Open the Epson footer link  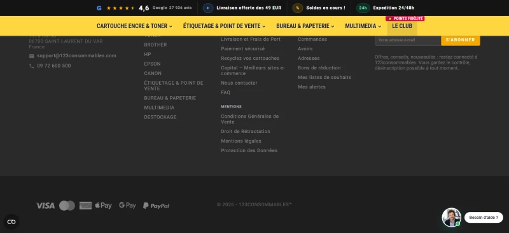152,64
